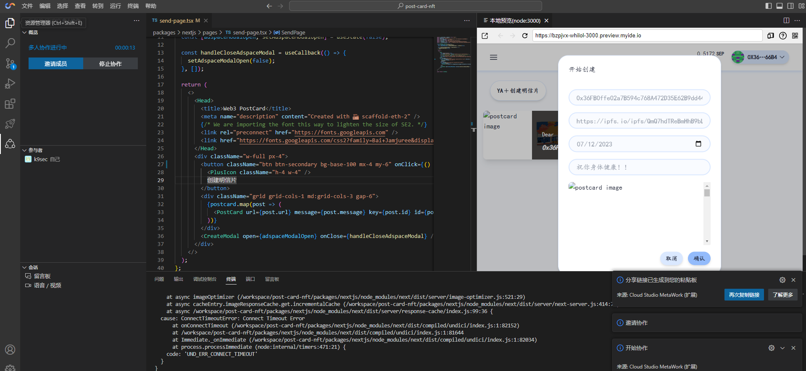Image resolution: width=806 pixels, height=371 pixels.
Task: Toggle the bottom panel layout icon
Action: (780, 6)
